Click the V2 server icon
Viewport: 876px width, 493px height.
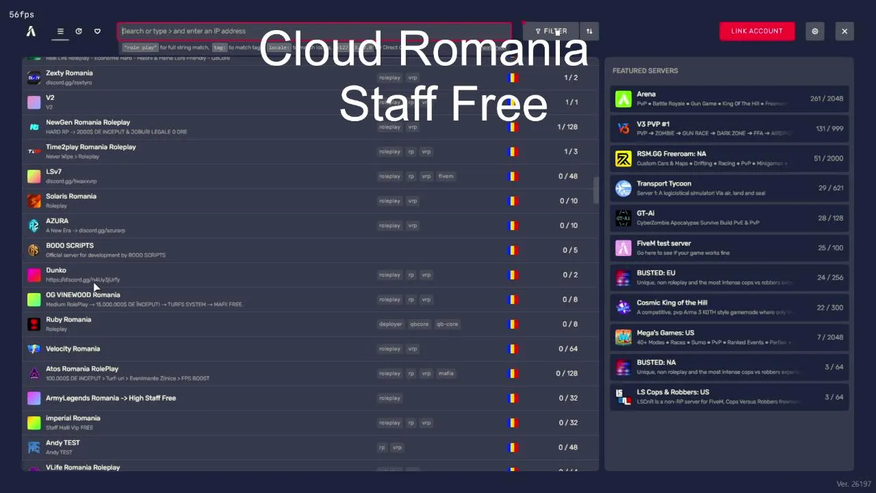pyautogui.click(x=34, y=102)
